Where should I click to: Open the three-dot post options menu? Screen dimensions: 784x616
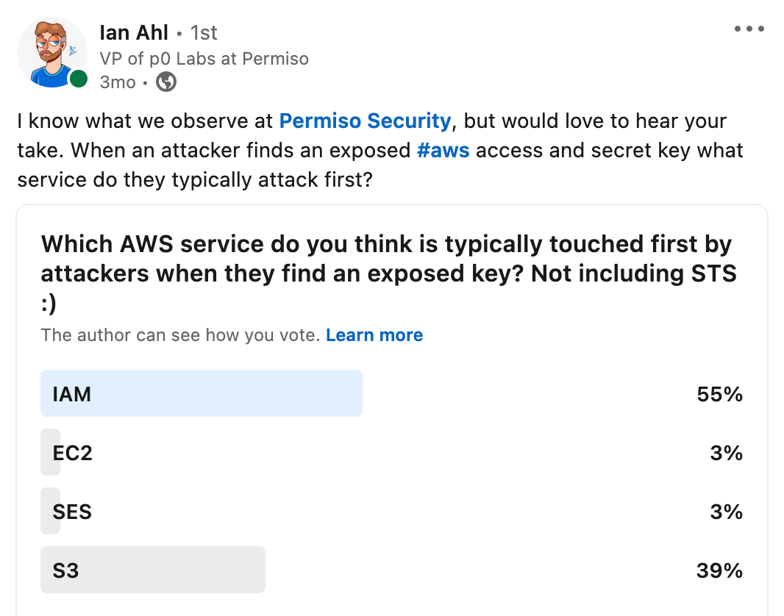click(749, 29)
